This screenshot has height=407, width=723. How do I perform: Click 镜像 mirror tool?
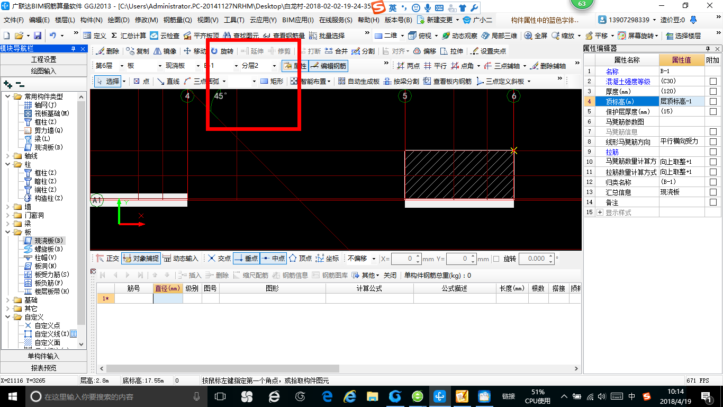165,51
